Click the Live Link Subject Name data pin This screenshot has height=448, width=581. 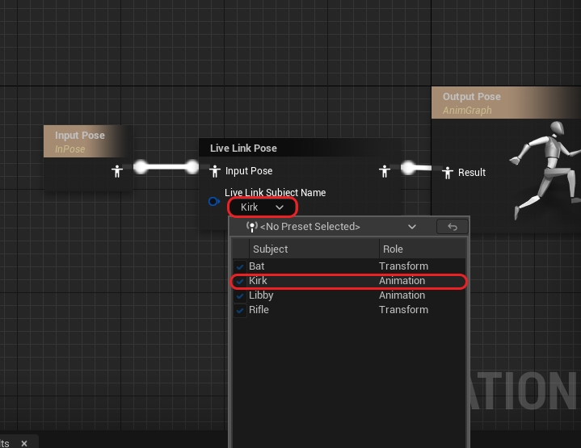(x=213, y=201)
